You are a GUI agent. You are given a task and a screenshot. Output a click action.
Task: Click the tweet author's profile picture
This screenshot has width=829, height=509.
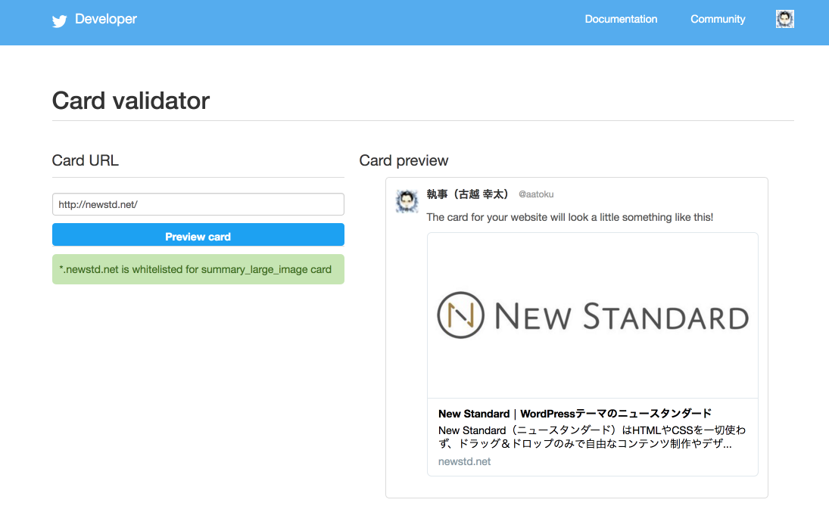[x=407, y=201]
